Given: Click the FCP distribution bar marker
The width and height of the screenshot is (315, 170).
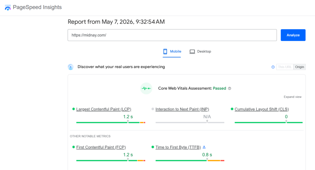Looking at the screenshot, I should [128, 160].
